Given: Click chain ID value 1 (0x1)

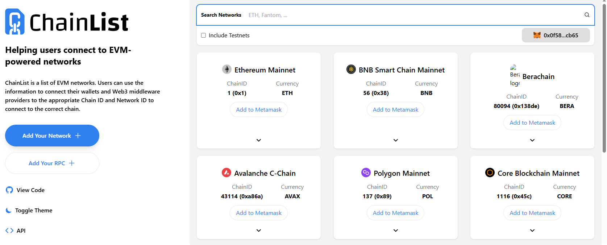Looking at the screenshot, I should point(237,93).
